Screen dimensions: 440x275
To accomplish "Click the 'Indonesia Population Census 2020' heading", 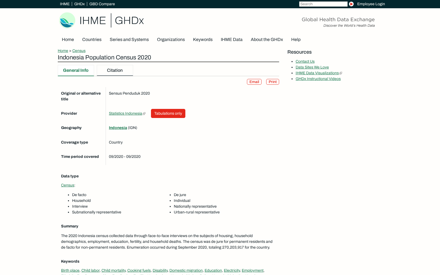I will click(105, 57).
